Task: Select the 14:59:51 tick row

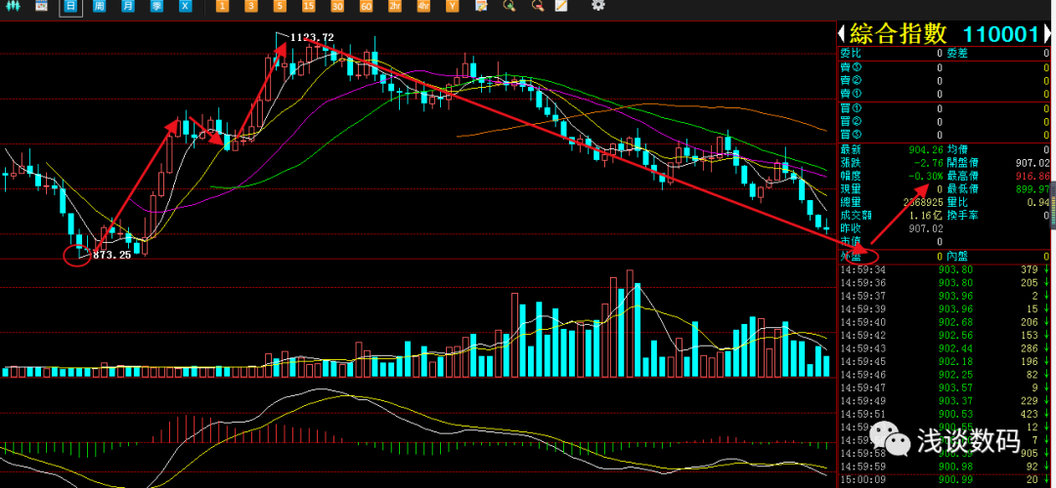Action: pos(945,414)
